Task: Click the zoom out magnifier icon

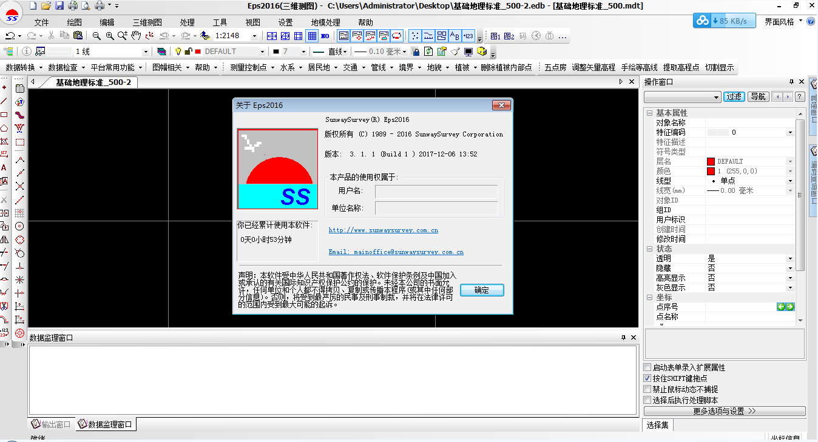Action: point(96,36)
